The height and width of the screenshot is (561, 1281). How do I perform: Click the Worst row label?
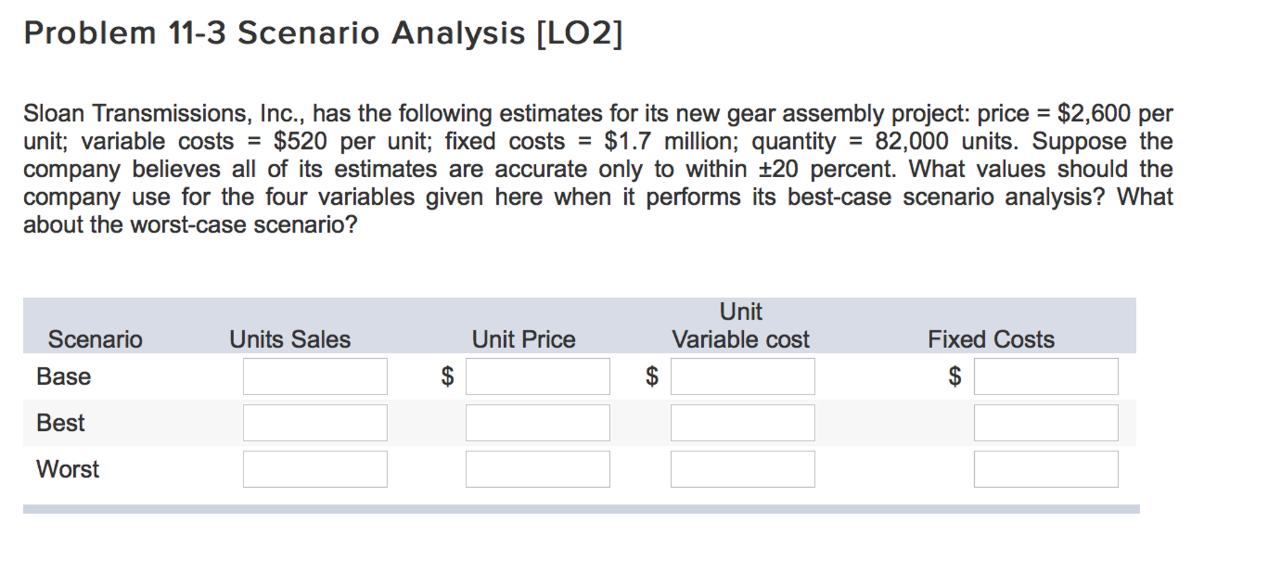pos(66,469)
